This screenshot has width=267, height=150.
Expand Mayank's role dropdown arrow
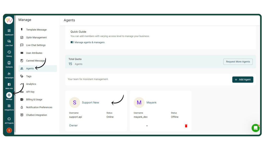147,126
